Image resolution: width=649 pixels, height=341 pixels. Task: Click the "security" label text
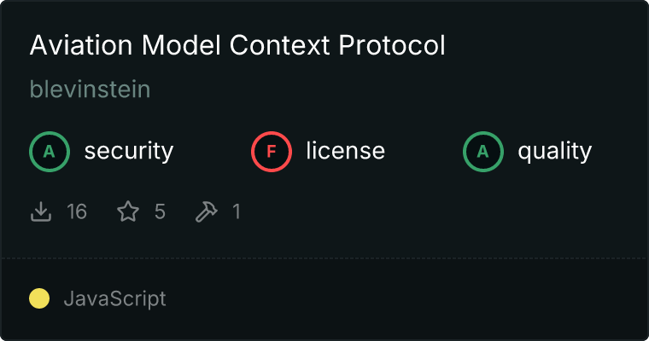click(x=128, y=152)
